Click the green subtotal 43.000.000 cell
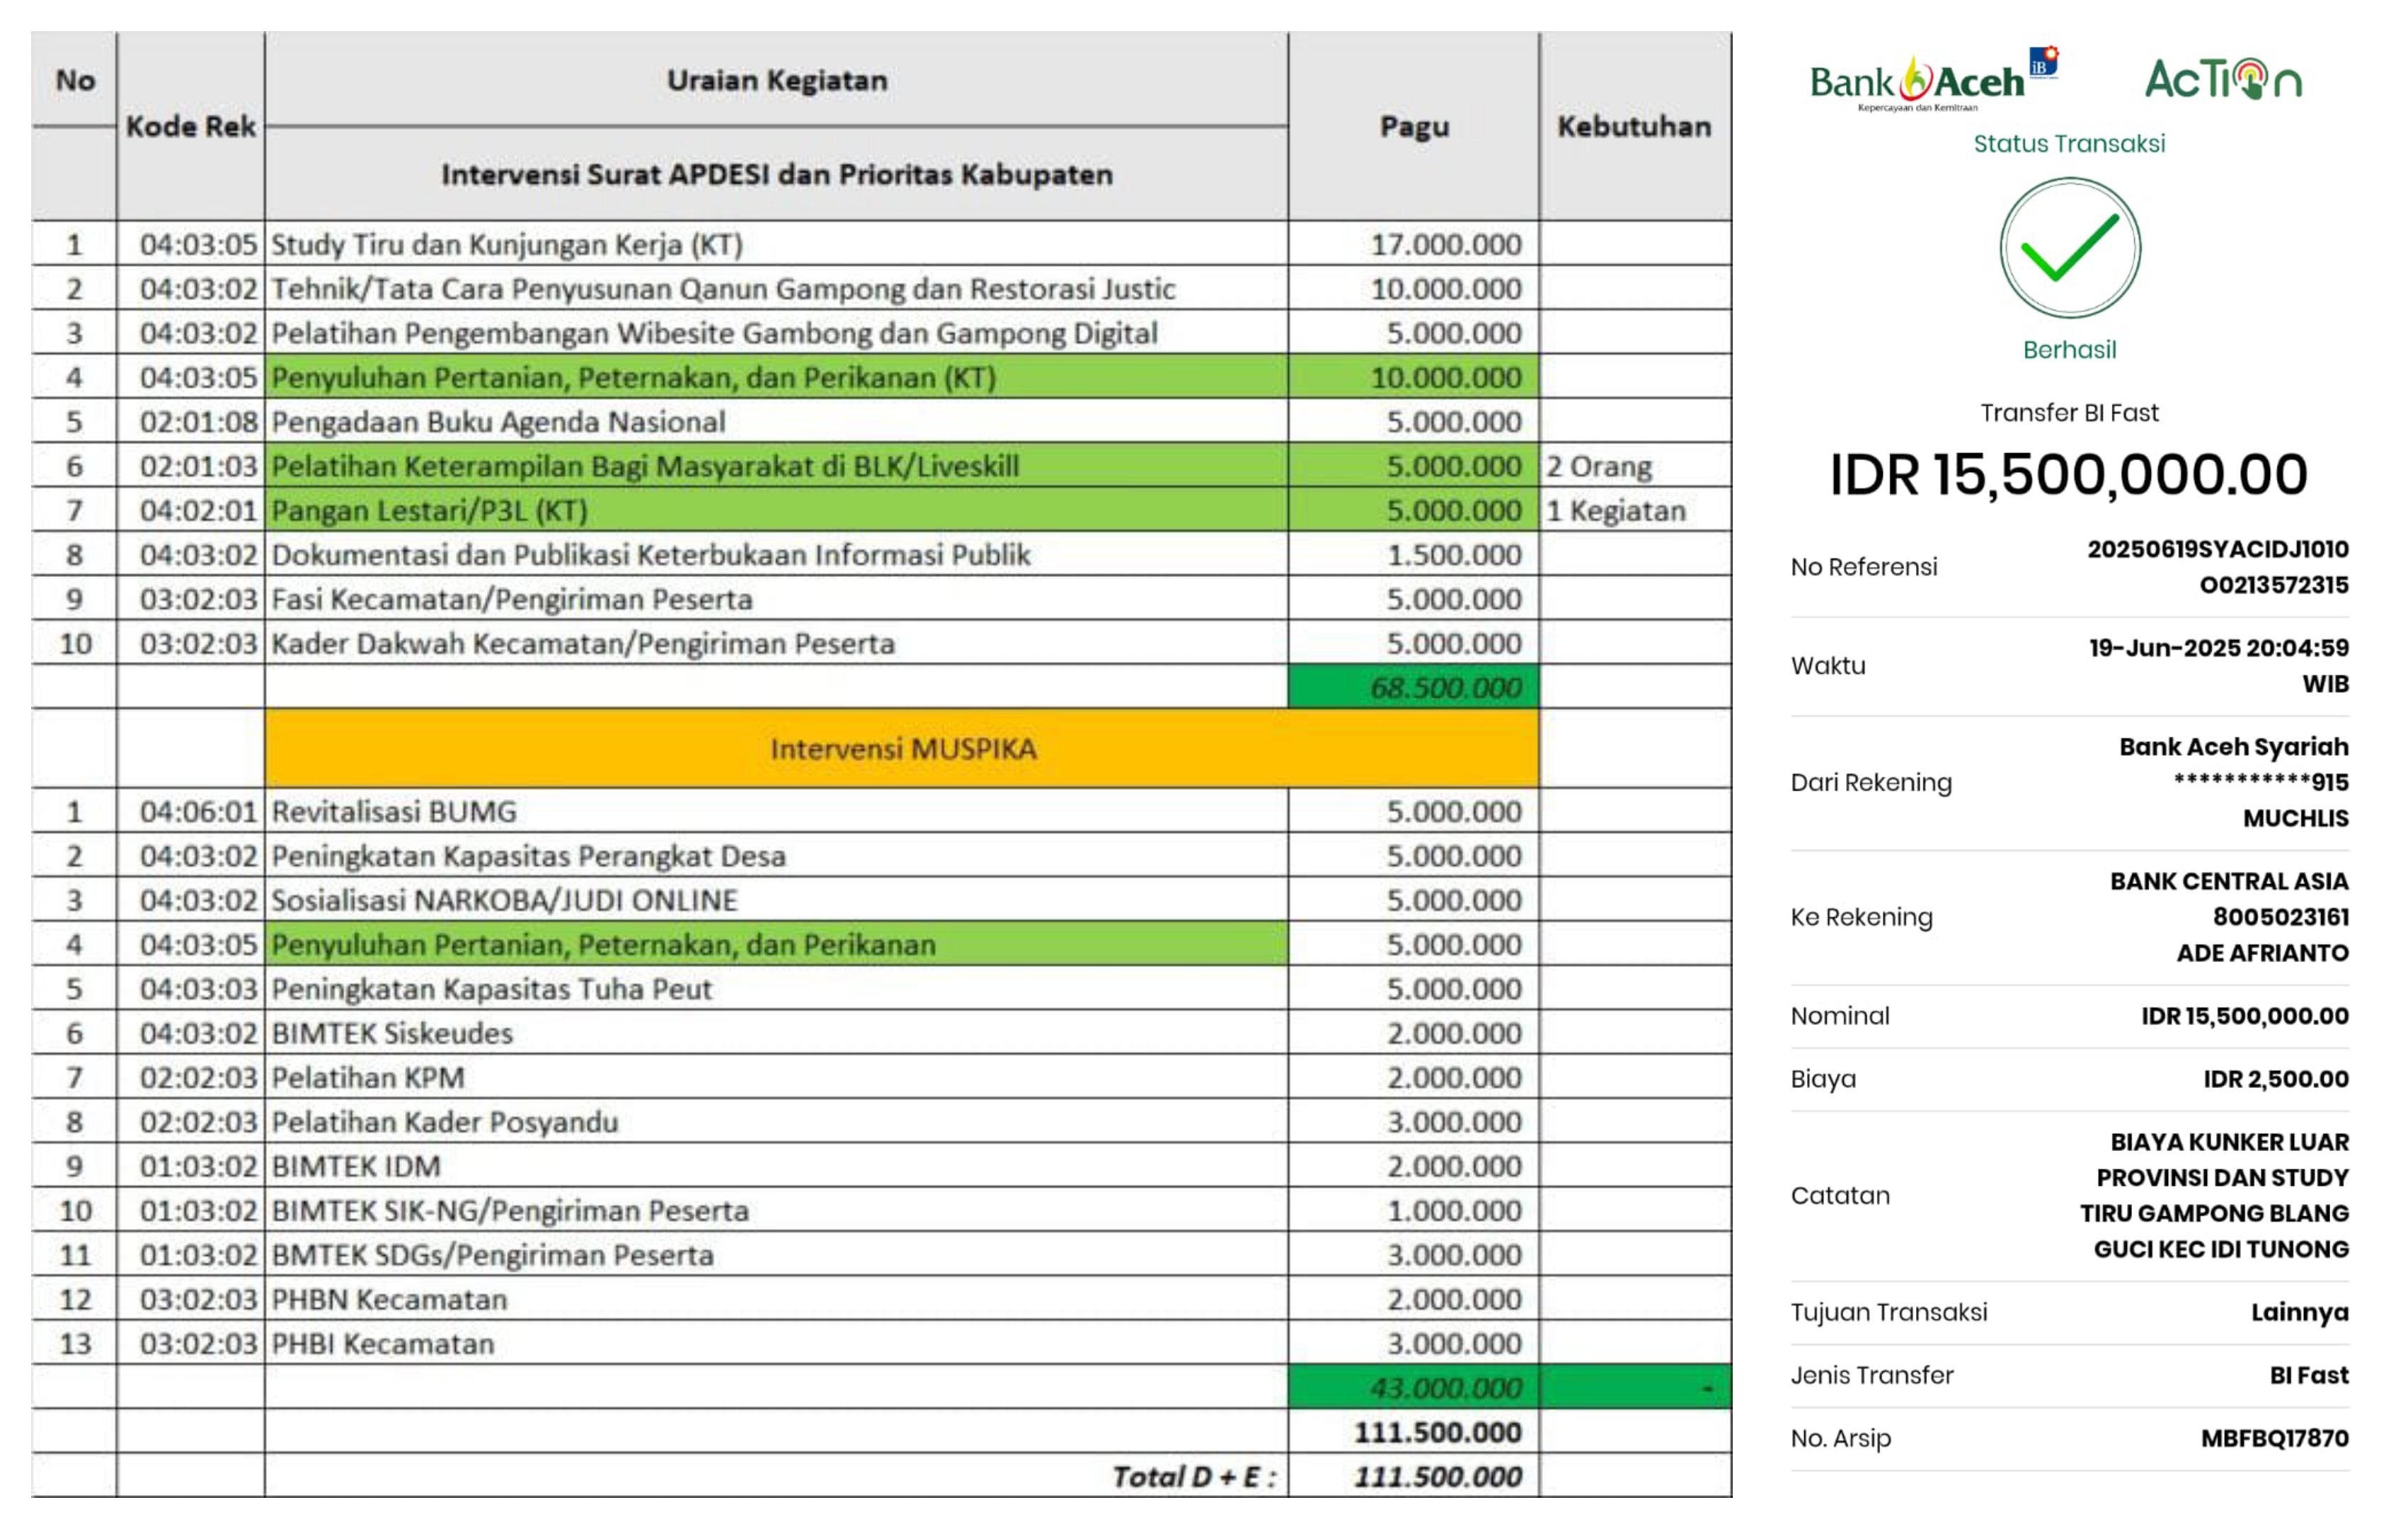2408x1529 pixels. coord(1413,1387)
